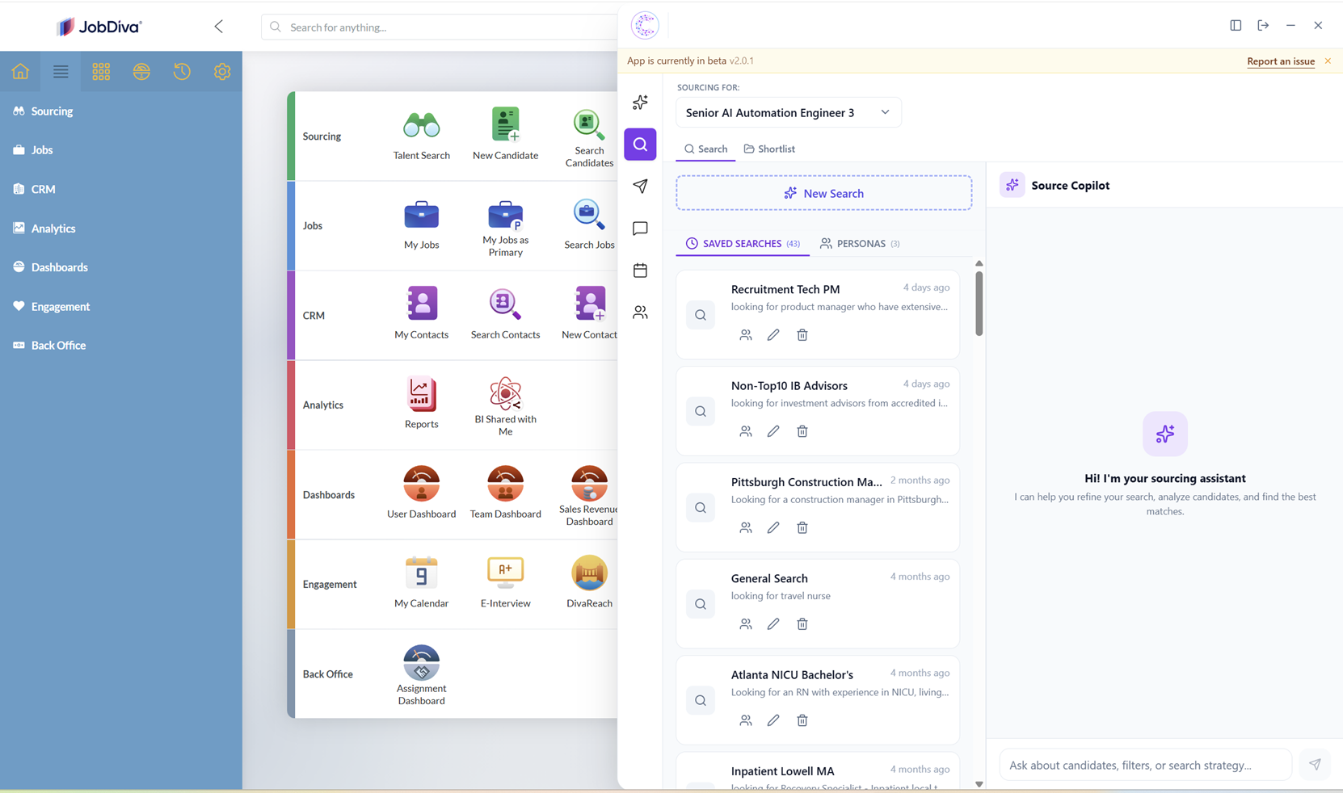1343x793 pixels.
Task: Open the Recruitment Tech PM saved search
Action: click(818, 314)
